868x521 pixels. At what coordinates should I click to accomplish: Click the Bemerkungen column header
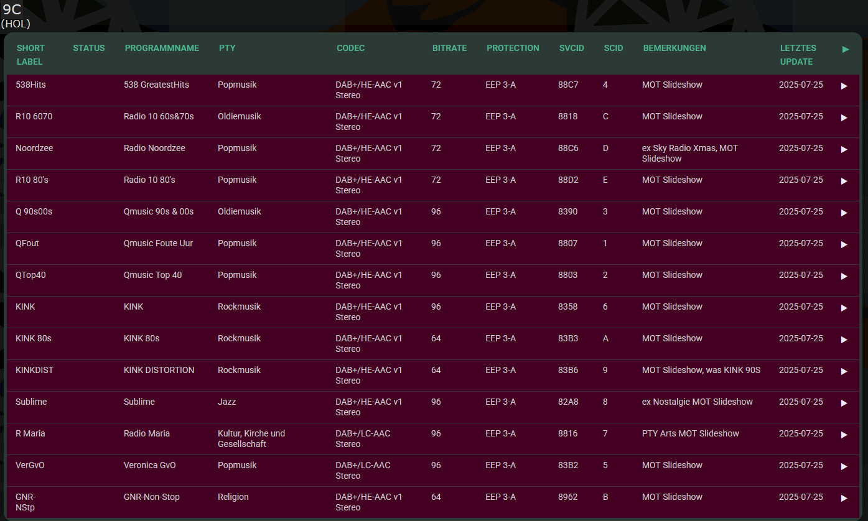(x=674, y=48)
